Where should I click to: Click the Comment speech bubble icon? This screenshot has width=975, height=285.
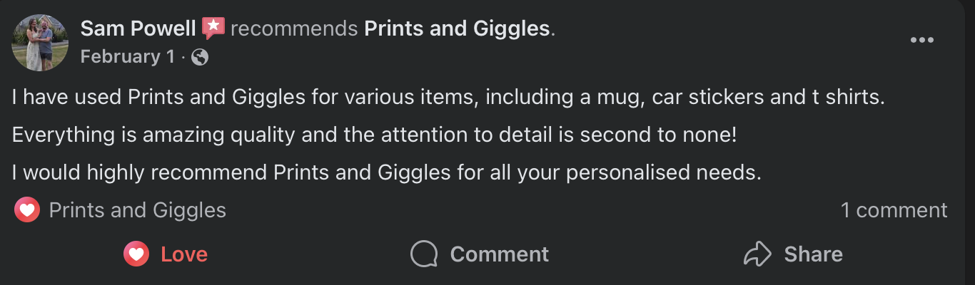point(423,254)
